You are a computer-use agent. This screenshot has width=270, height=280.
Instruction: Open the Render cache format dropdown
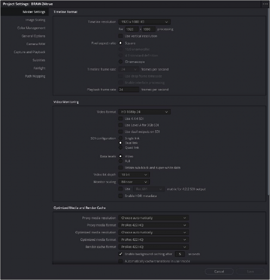(154, 247)
